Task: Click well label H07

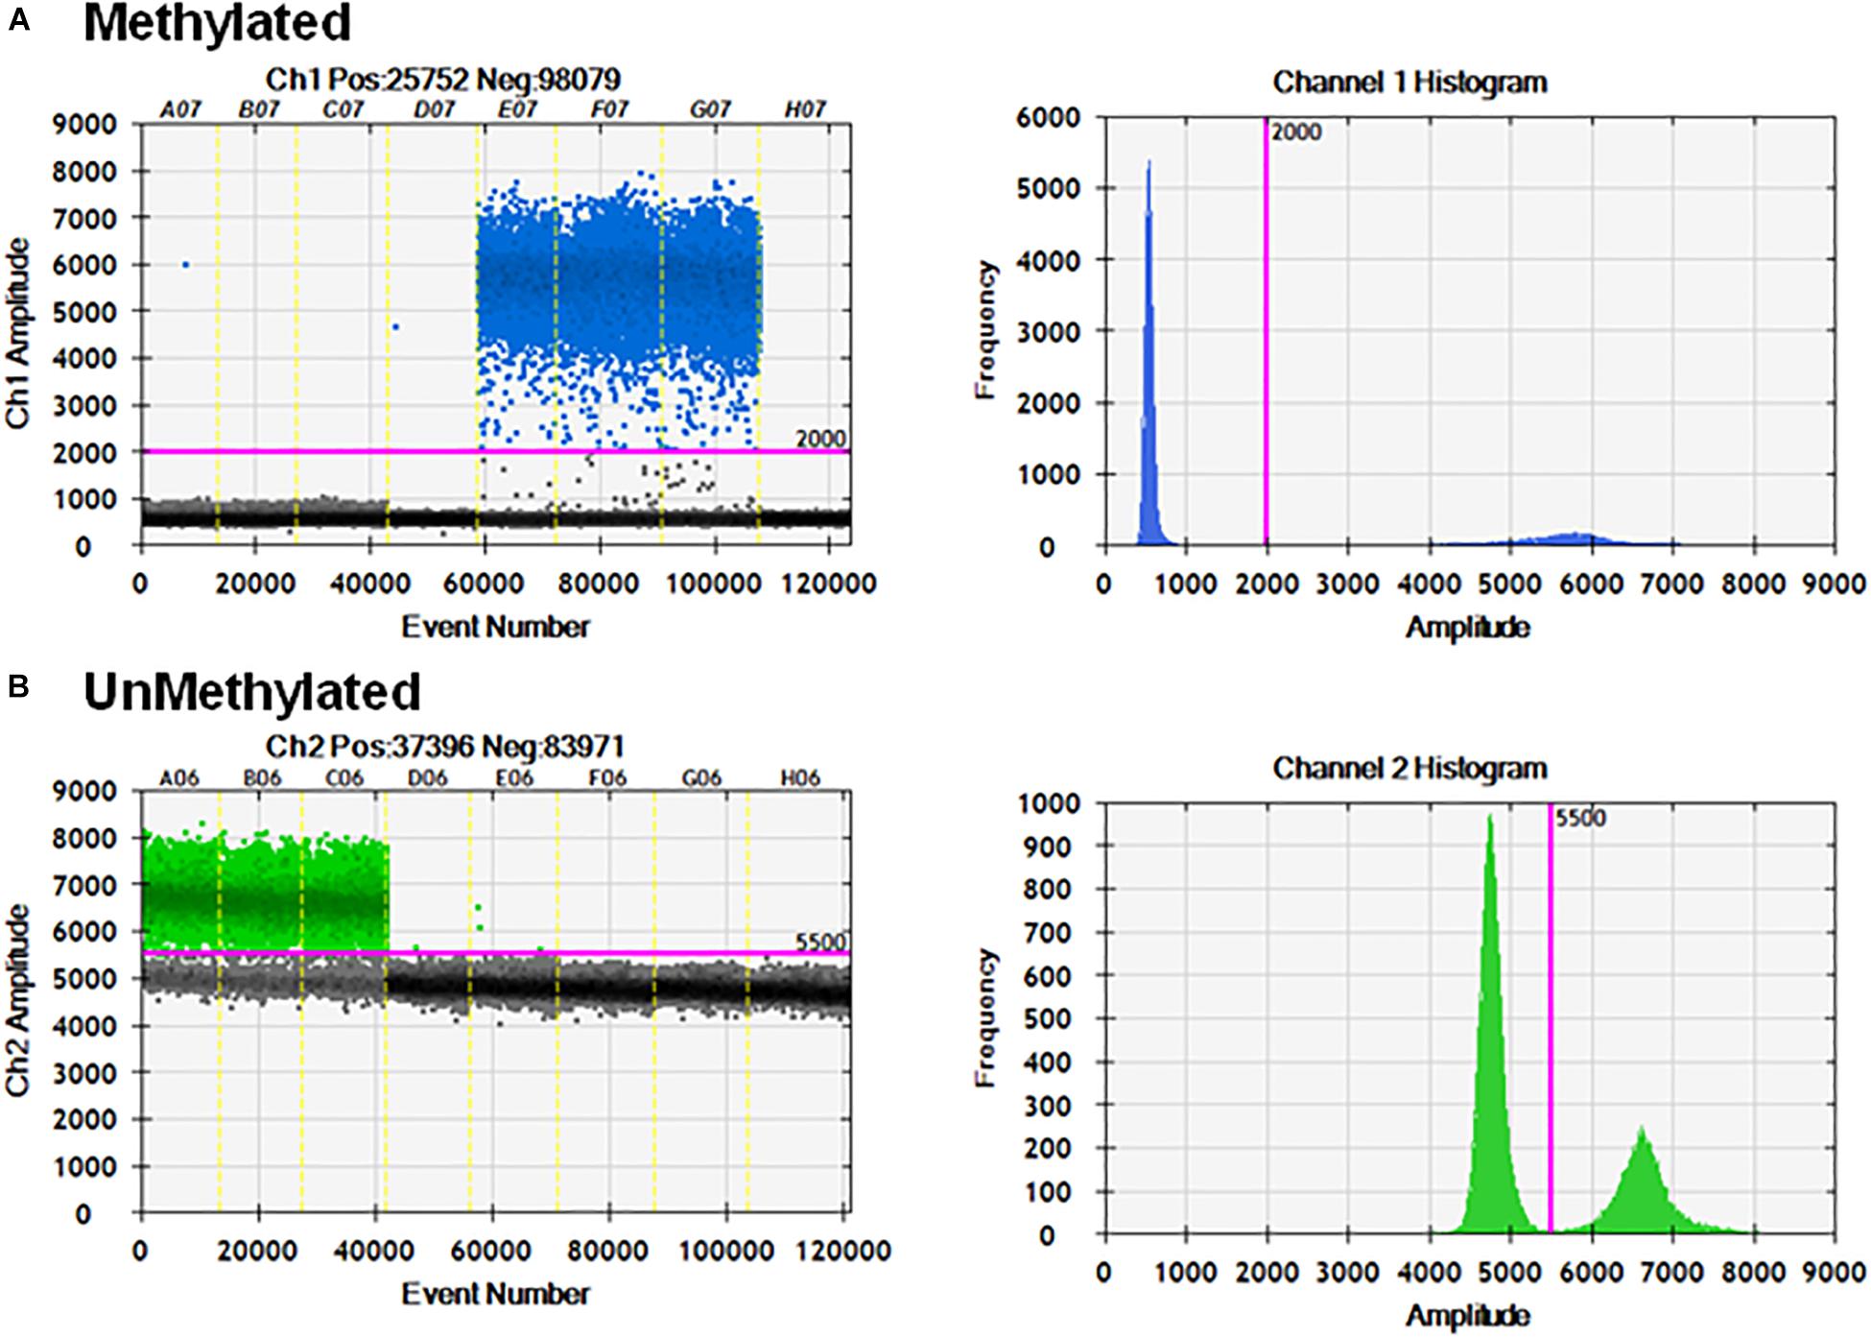Action: click(x=805, y=110)
